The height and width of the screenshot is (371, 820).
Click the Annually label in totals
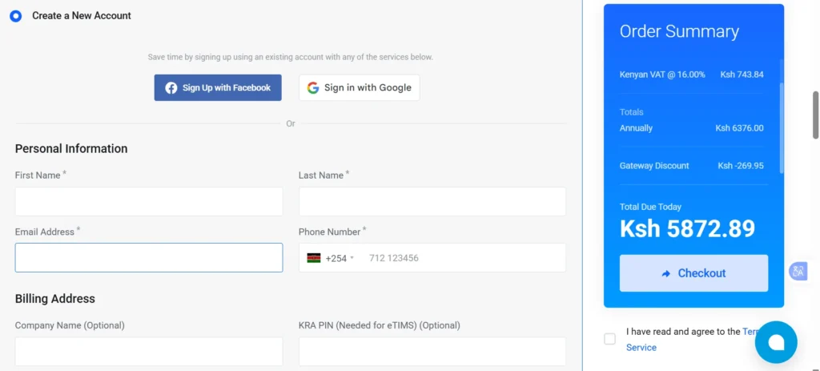636,128
